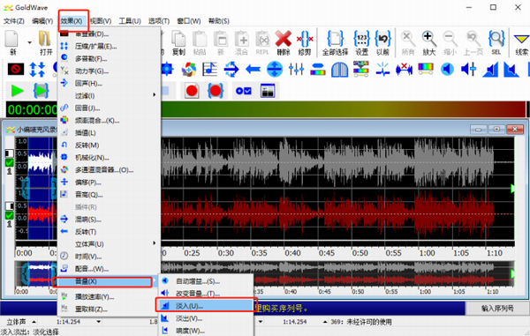This screenshot has height=336, width=530.
Task: Open the 立体声 channel dropdown in status bar
Action: 34,322
